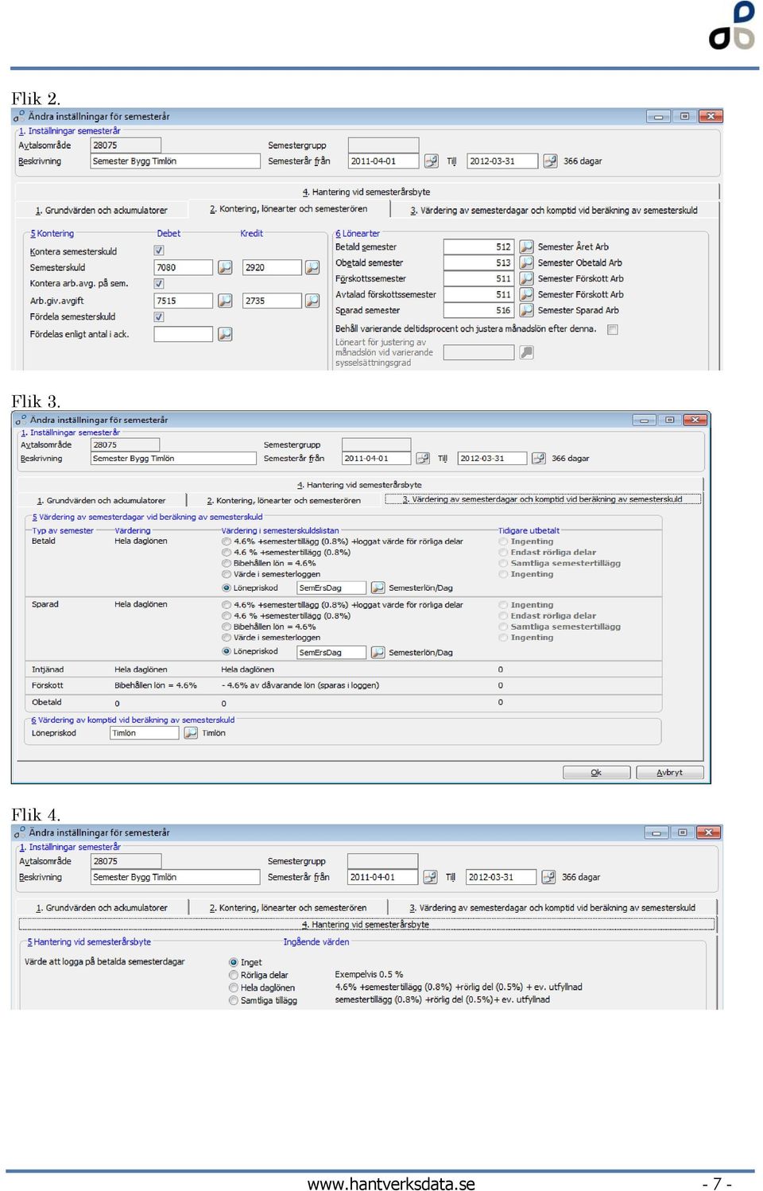
Task: Toggle the Kontera semesterskuld checkbox
Action: point(159,250)
